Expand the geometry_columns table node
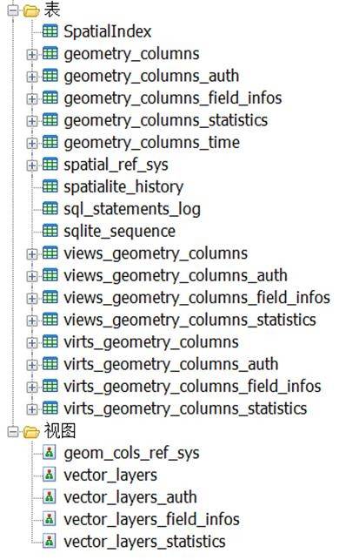The width and height of the screenshot is (339, 560). coord(31,55)
